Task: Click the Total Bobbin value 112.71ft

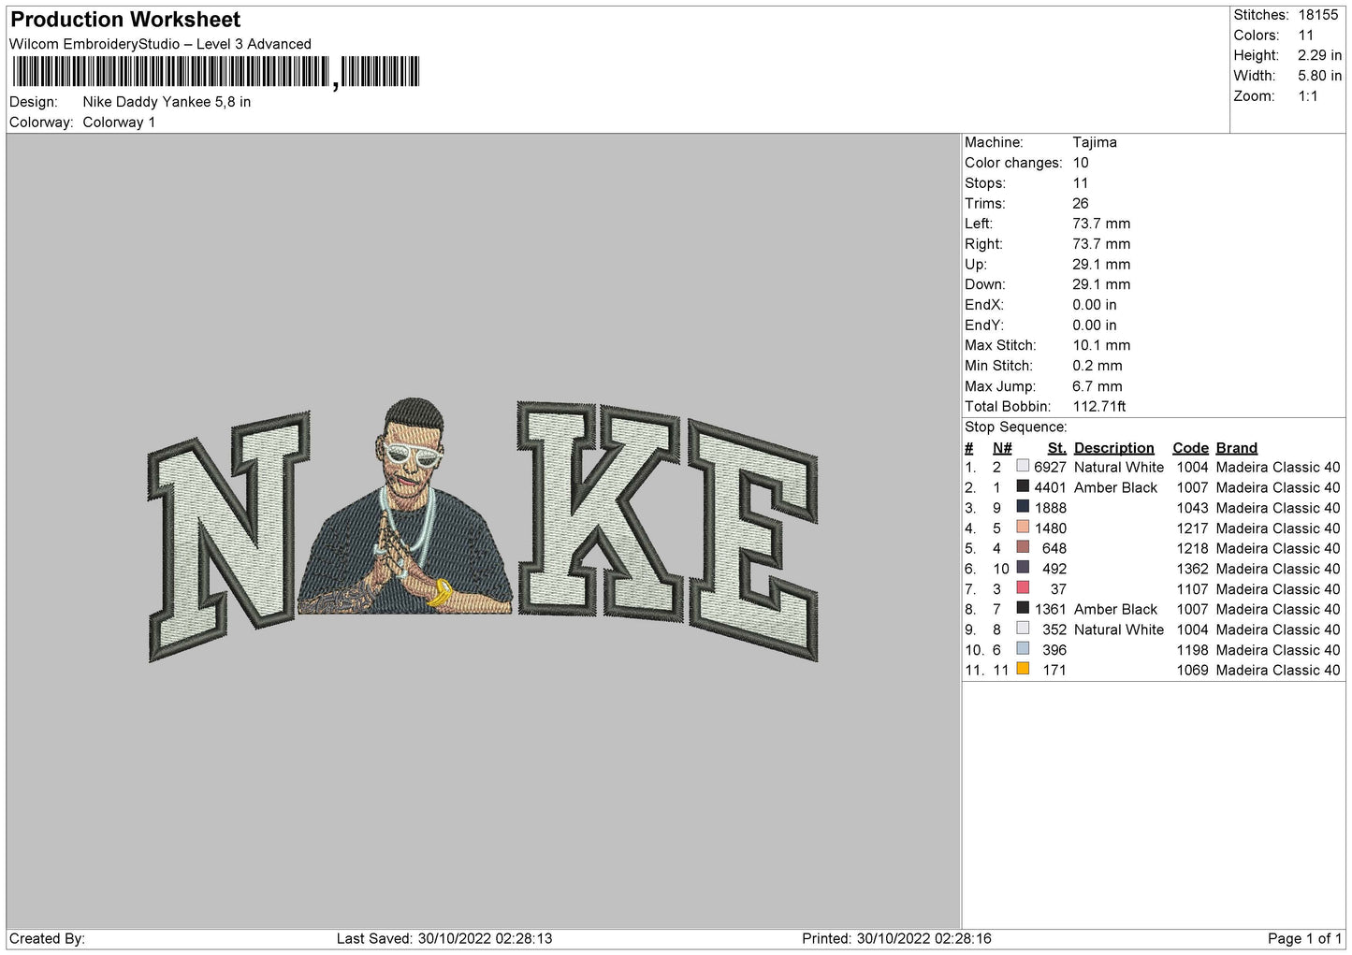Action: click(x=1099, y=407)
